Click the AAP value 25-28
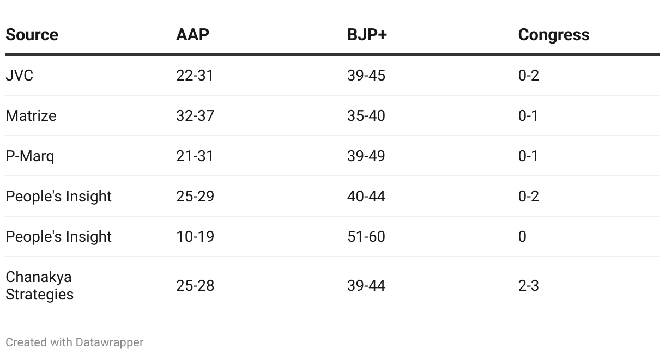The width and height of the screenshot is (665, 355). click(195, 285)
